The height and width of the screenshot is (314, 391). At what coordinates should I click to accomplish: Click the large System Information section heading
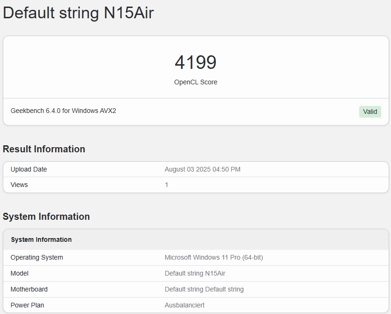(46, 217)
